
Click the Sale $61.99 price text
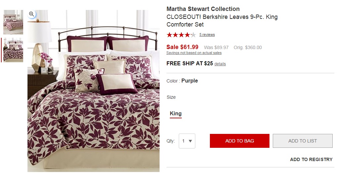pyautogui.click(x=182, y=47)
